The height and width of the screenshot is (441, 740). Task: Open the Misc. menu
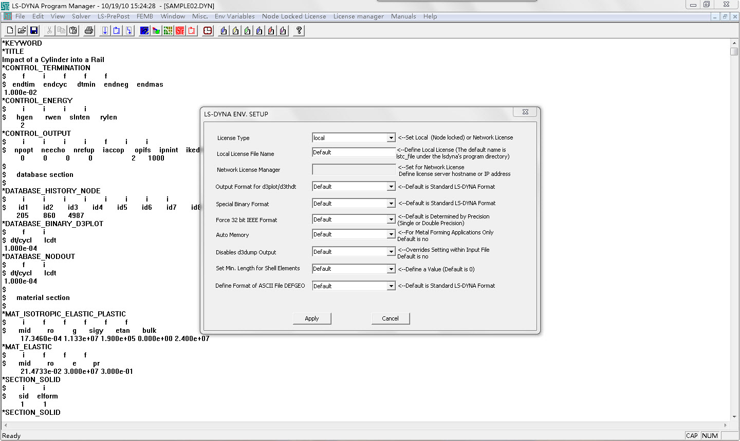[x=200, y=16]
